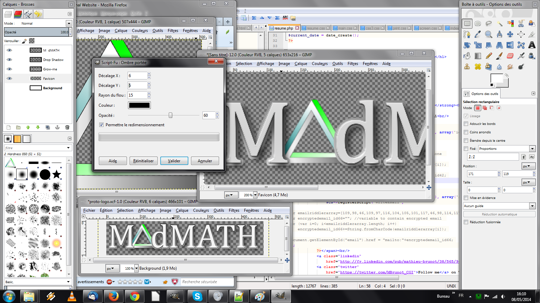Launch VLC from the taskbar
The width and height of the screenshot is (540, 303).
[72, 296]
